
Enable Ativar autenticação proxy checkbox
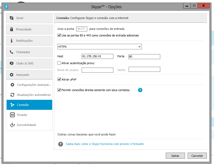[x=59, y=63]
